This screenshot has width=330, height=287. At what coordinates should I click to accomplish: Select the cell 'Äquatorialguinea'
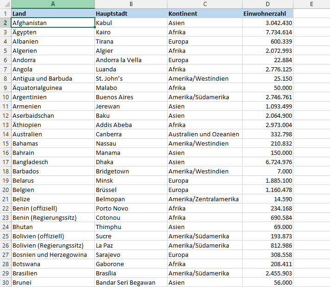pyautogui.click(x=53, y=88)
